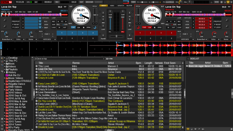Click the VirtualDJ logo
Viewport: 233px width, 131px height.
pos(6,2)
